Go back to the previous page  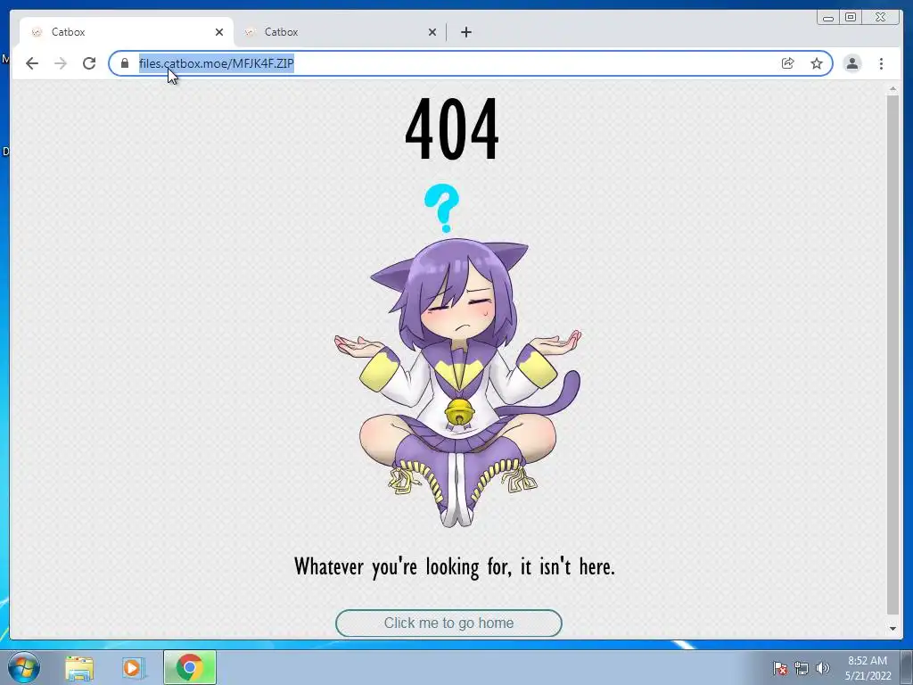[x=32, y=63]
